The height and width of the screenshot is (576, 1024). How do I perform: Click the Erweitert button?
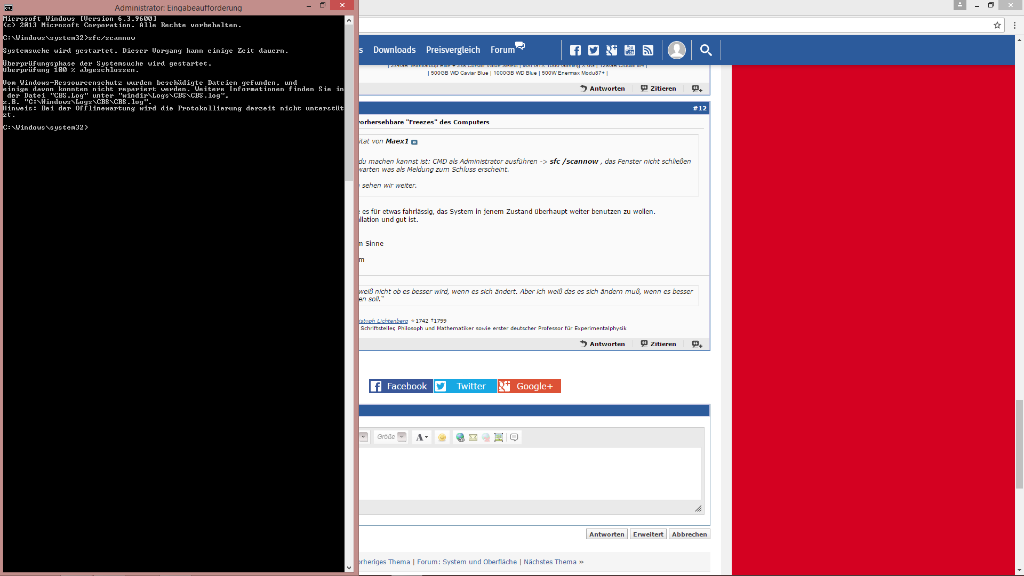pos(648,534)
